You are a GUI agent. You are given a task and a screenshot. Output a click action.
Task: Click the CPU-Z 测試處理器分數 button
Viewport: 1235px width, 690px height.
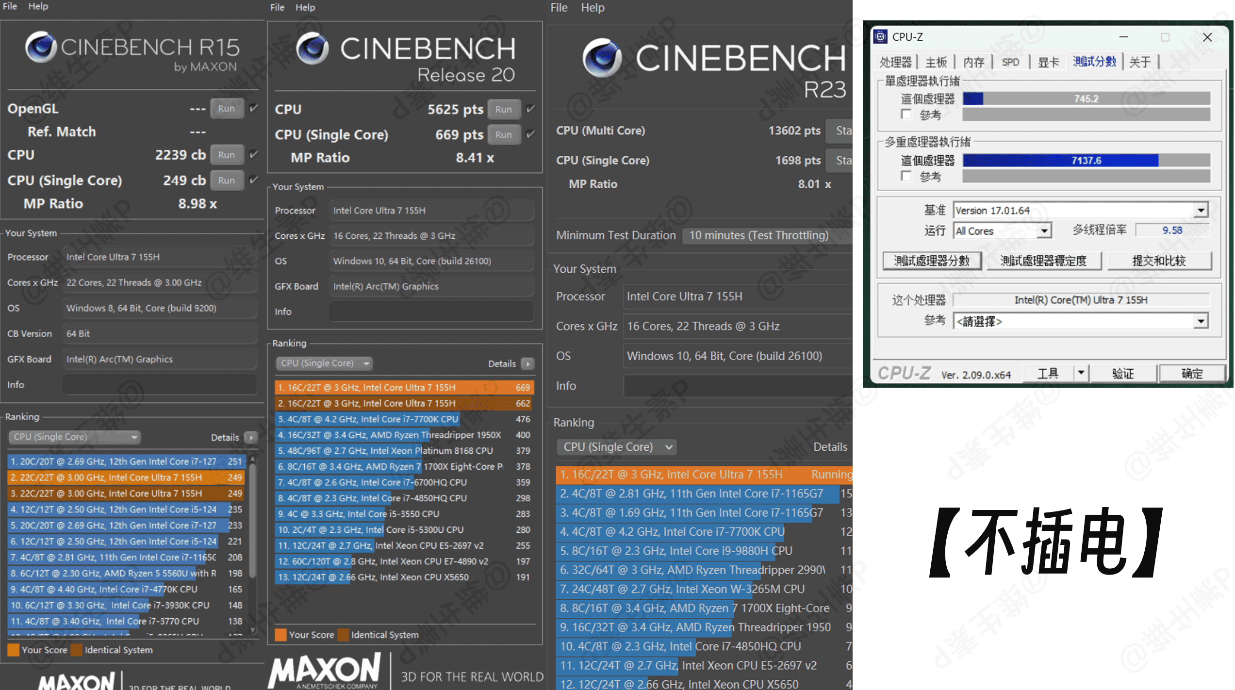[x=931, y=261]
